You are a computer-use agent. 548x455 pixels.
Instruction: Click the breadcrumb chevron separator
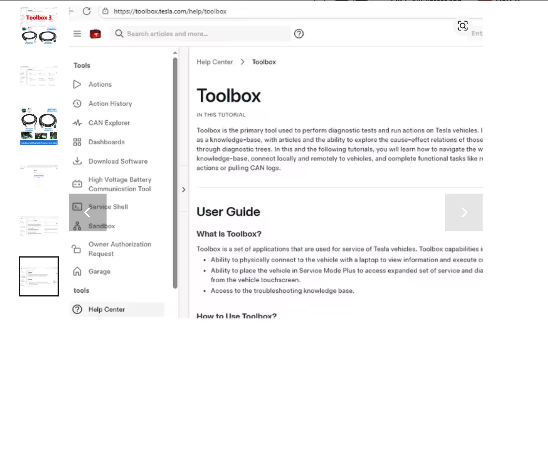pos(242,62)
